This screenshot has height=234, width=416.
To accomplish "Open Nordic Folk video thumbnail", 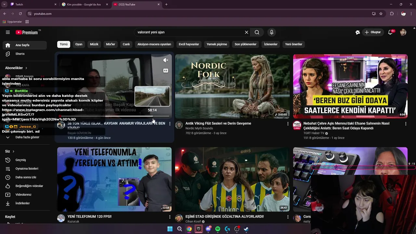I will pyautogui.click(x=232, y=86).
